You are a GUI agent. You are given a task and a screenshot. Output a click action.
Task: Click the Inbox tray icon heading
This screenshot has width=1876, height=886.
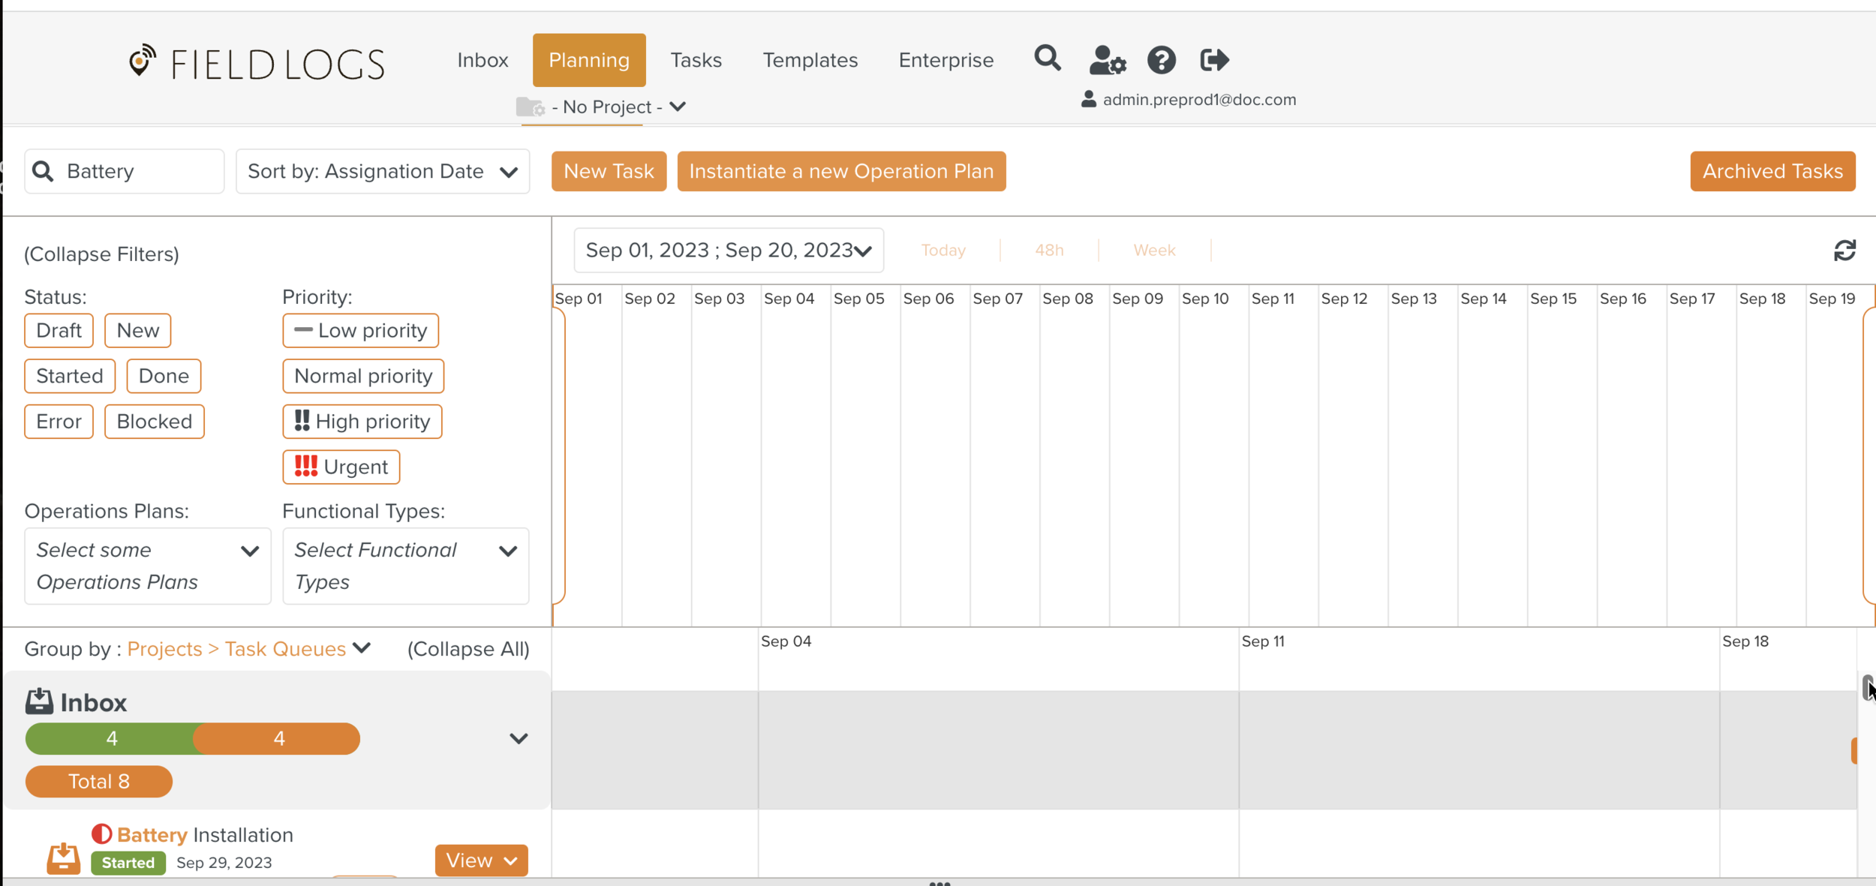[39, 702]
